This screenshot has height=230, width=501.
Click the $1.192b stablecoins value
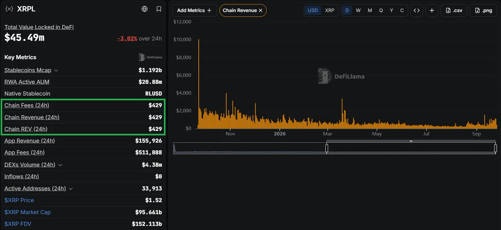pos(150,70)
